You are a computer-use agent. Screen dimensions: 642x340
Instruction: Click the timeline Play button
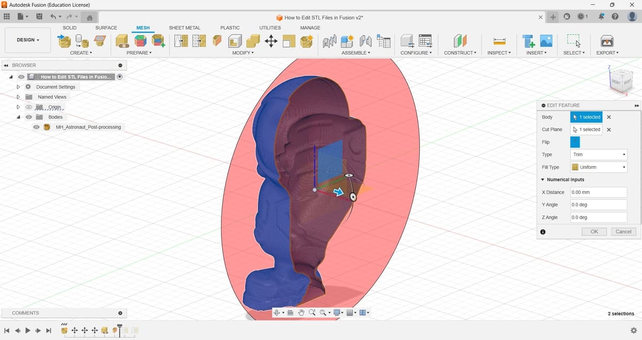pos(28,331)
